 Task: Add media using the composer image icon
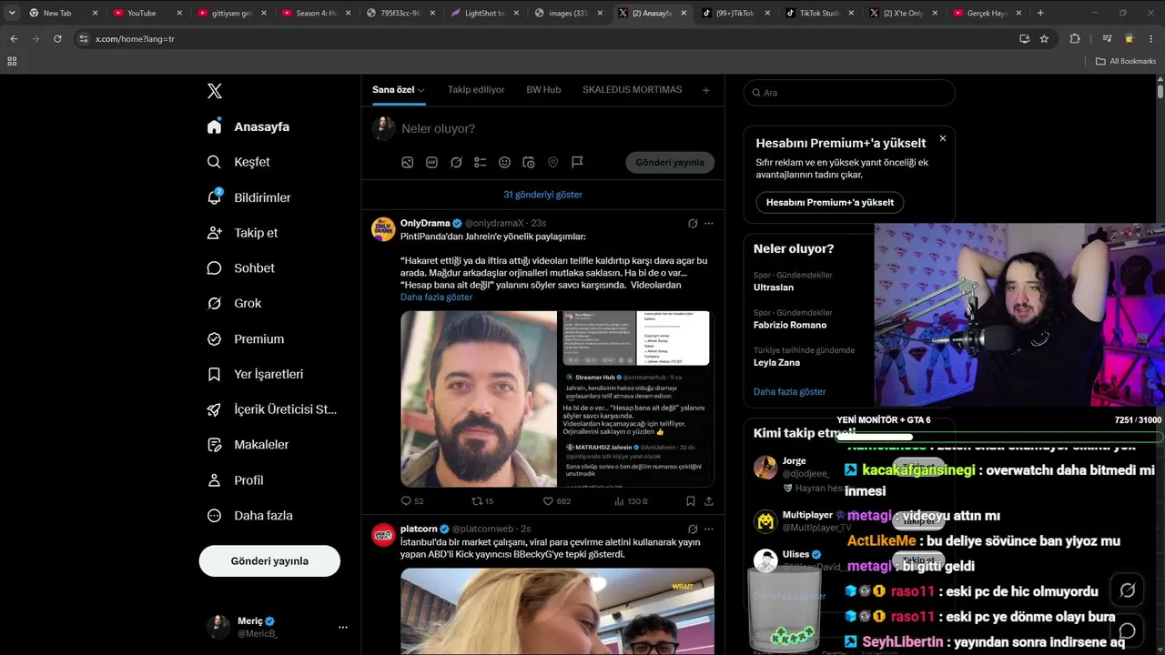(408, 162)
